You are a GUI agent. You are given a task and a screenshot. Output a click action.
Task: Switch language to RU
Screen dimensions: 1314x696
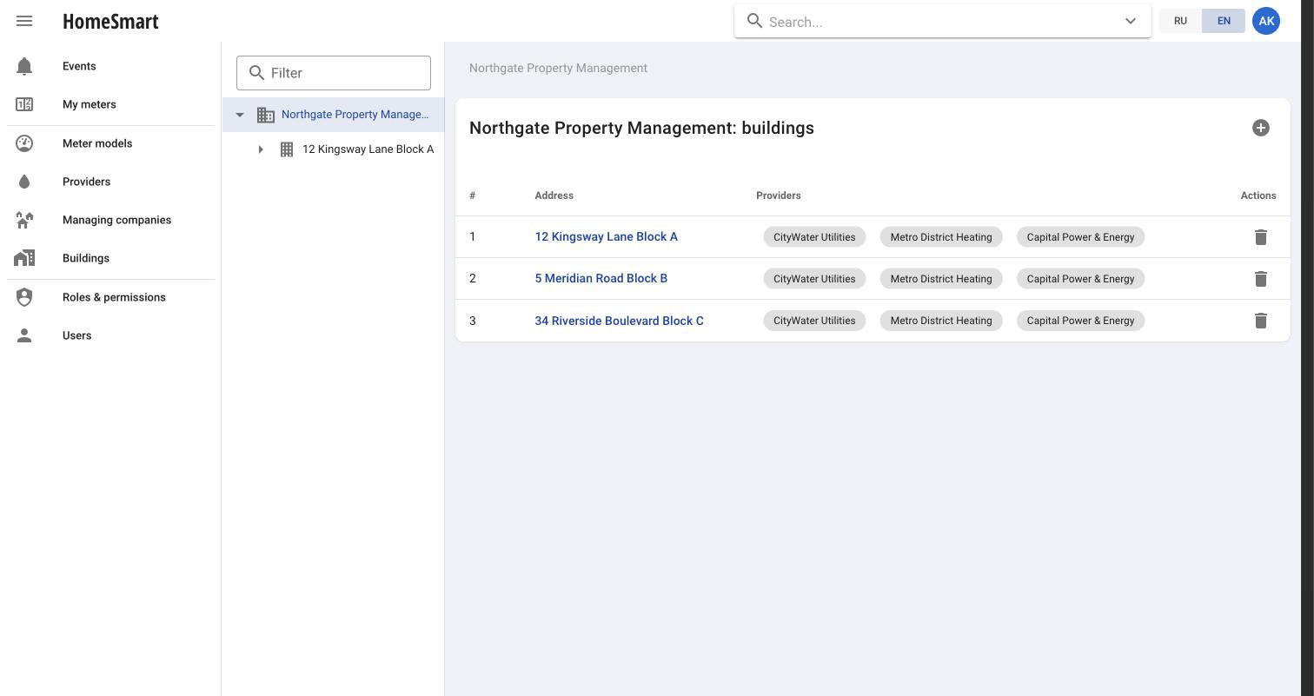click(1180, 21)
